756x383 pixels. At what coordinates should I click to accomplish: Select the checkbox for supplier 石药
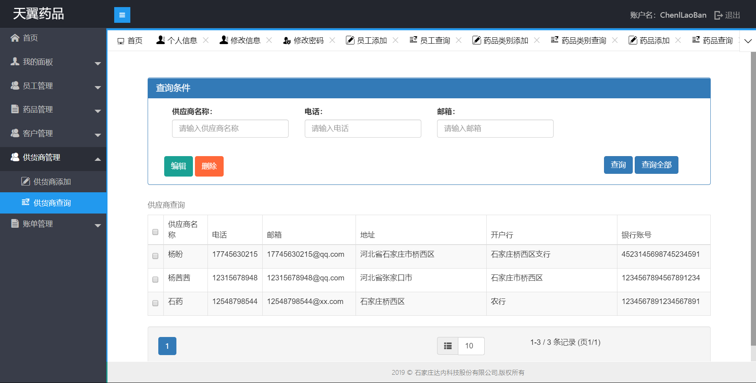[156, 303]
